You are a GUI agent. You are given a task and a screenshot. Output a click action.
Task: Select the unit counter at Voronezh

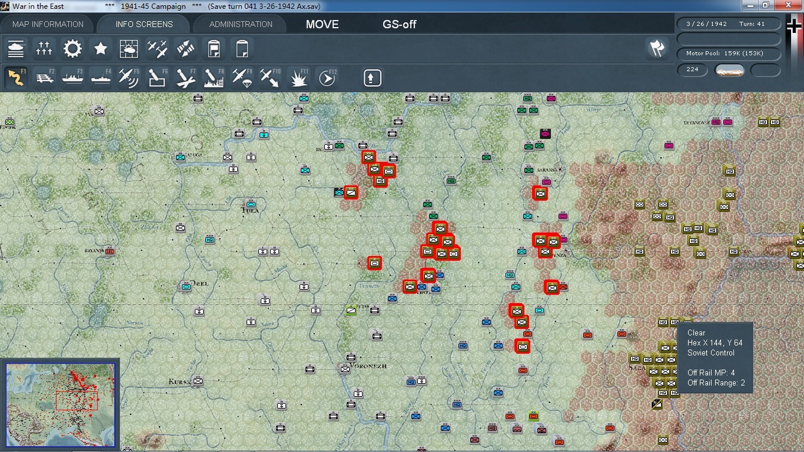click(345, 369)
